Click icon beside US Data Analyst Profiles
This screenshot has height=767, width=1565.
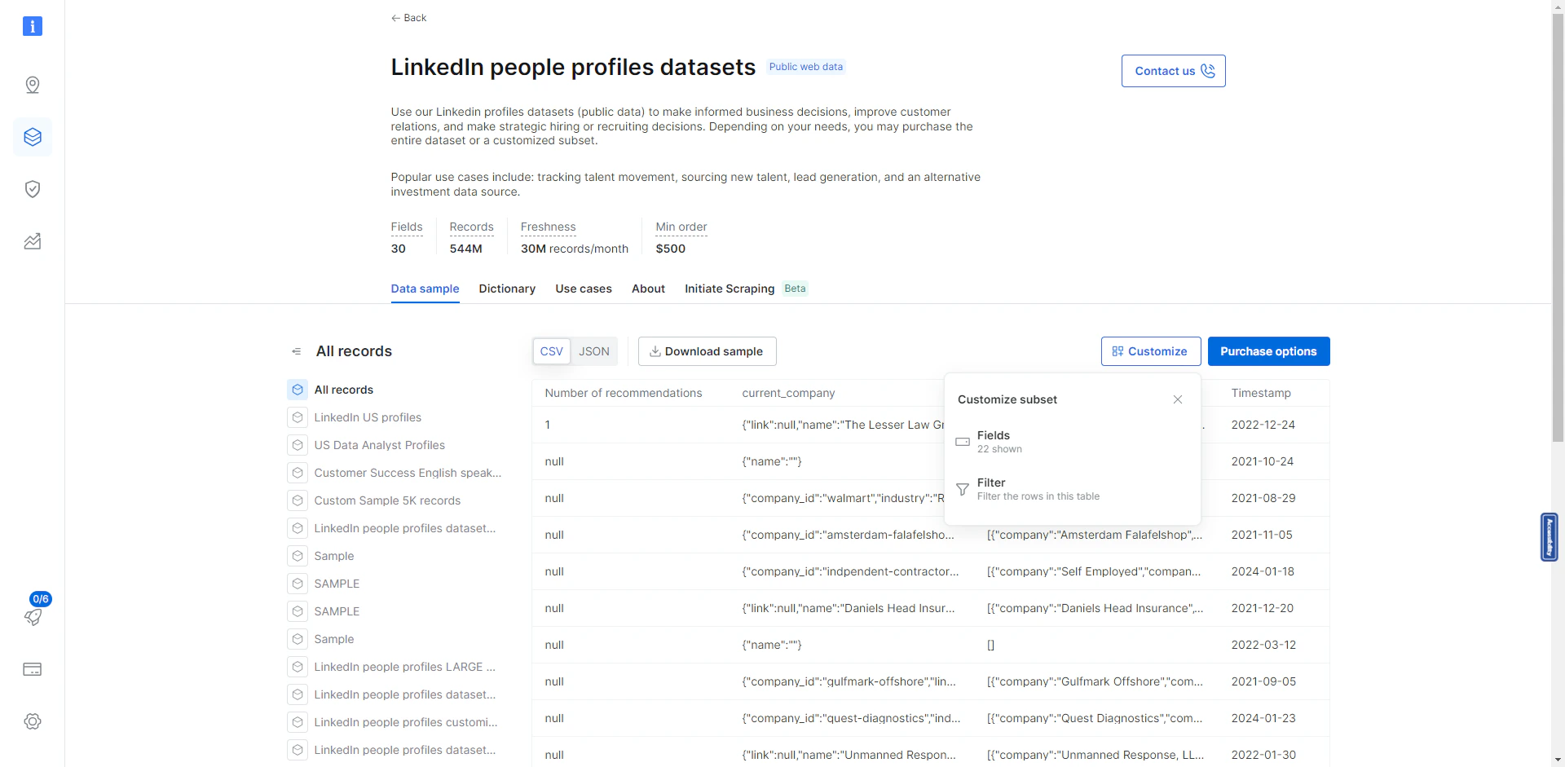click(298, 445)
